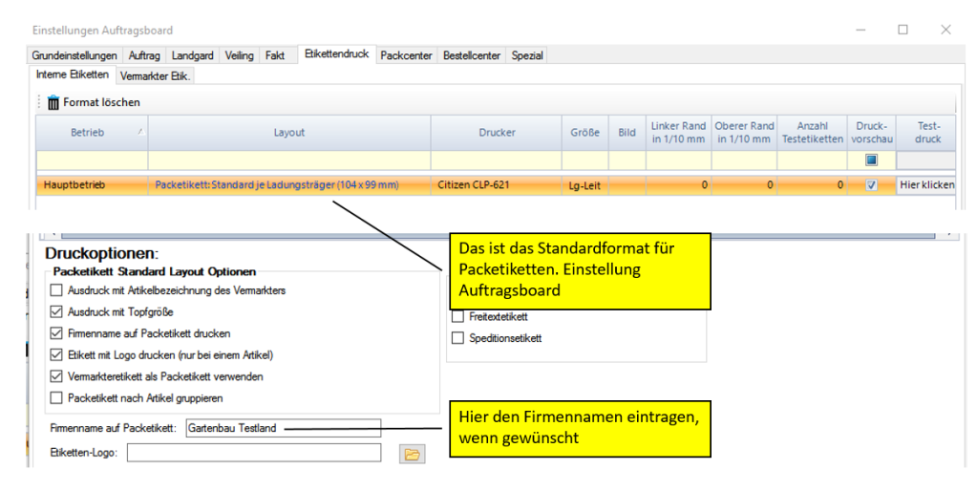This screenshot has height=491, width=977.
Task: Uncheck Ausdruck mit Topfgröße option
Action: (x=56, y=312)
